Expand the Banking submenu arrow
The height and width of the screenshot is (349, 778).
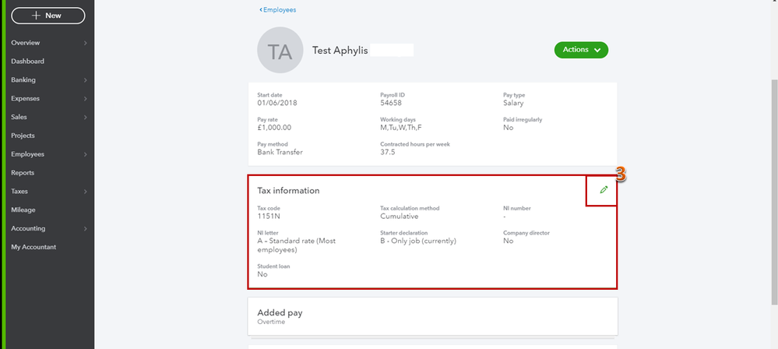click(x=85, y=80)
